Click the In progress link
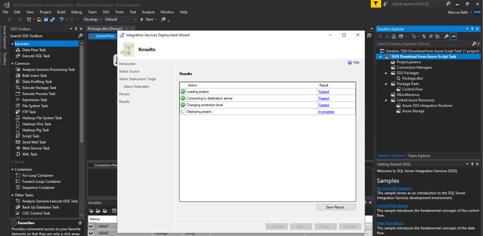The height and width of the screenshot is (236, 483). (326, 112)
